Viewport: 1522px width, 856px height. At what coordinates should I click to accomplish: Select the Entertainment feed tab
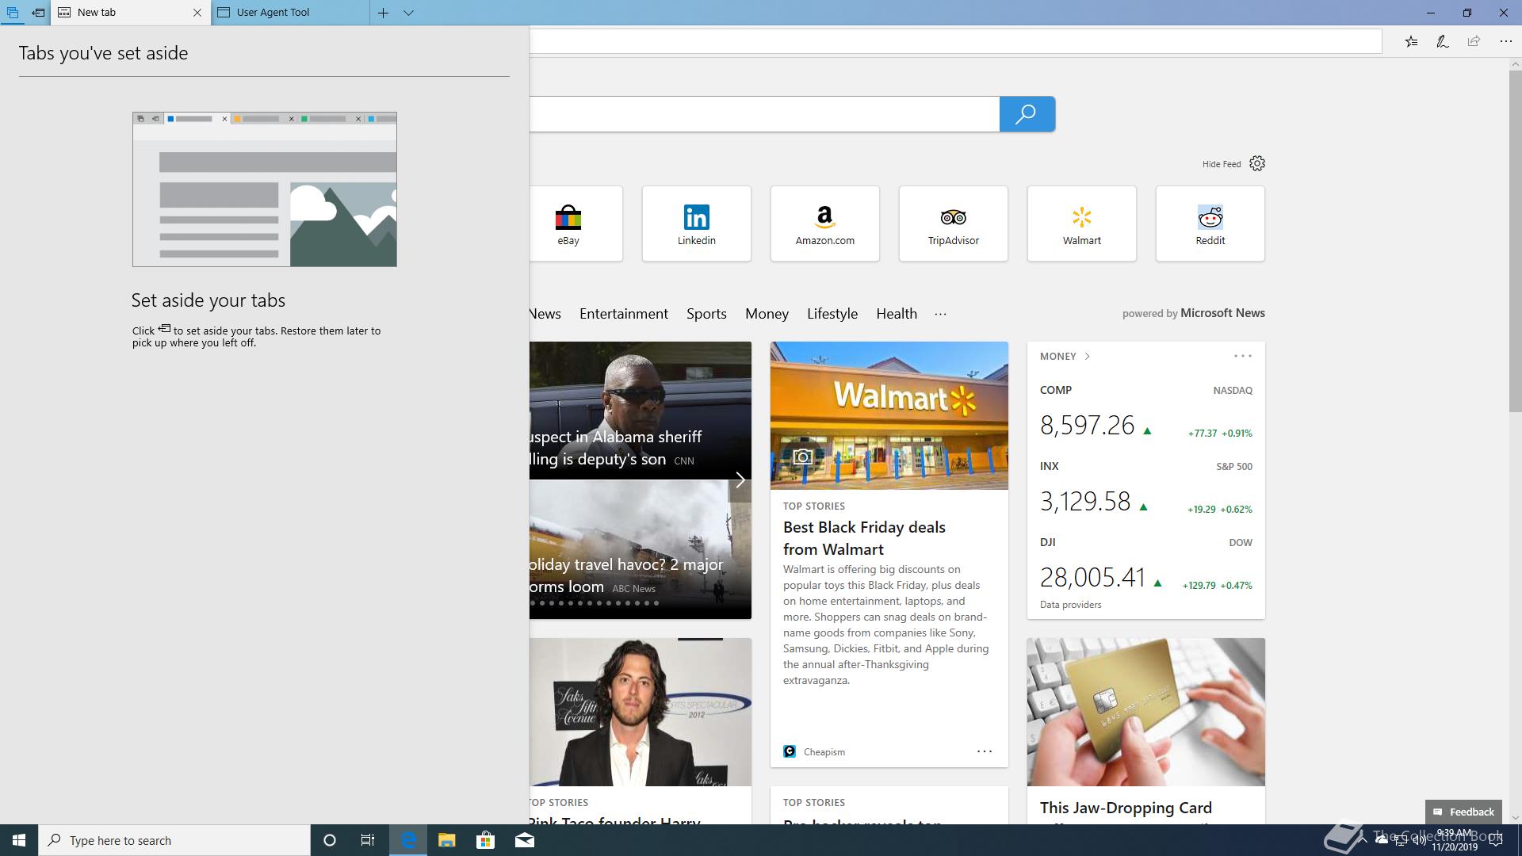click(624, 314)
